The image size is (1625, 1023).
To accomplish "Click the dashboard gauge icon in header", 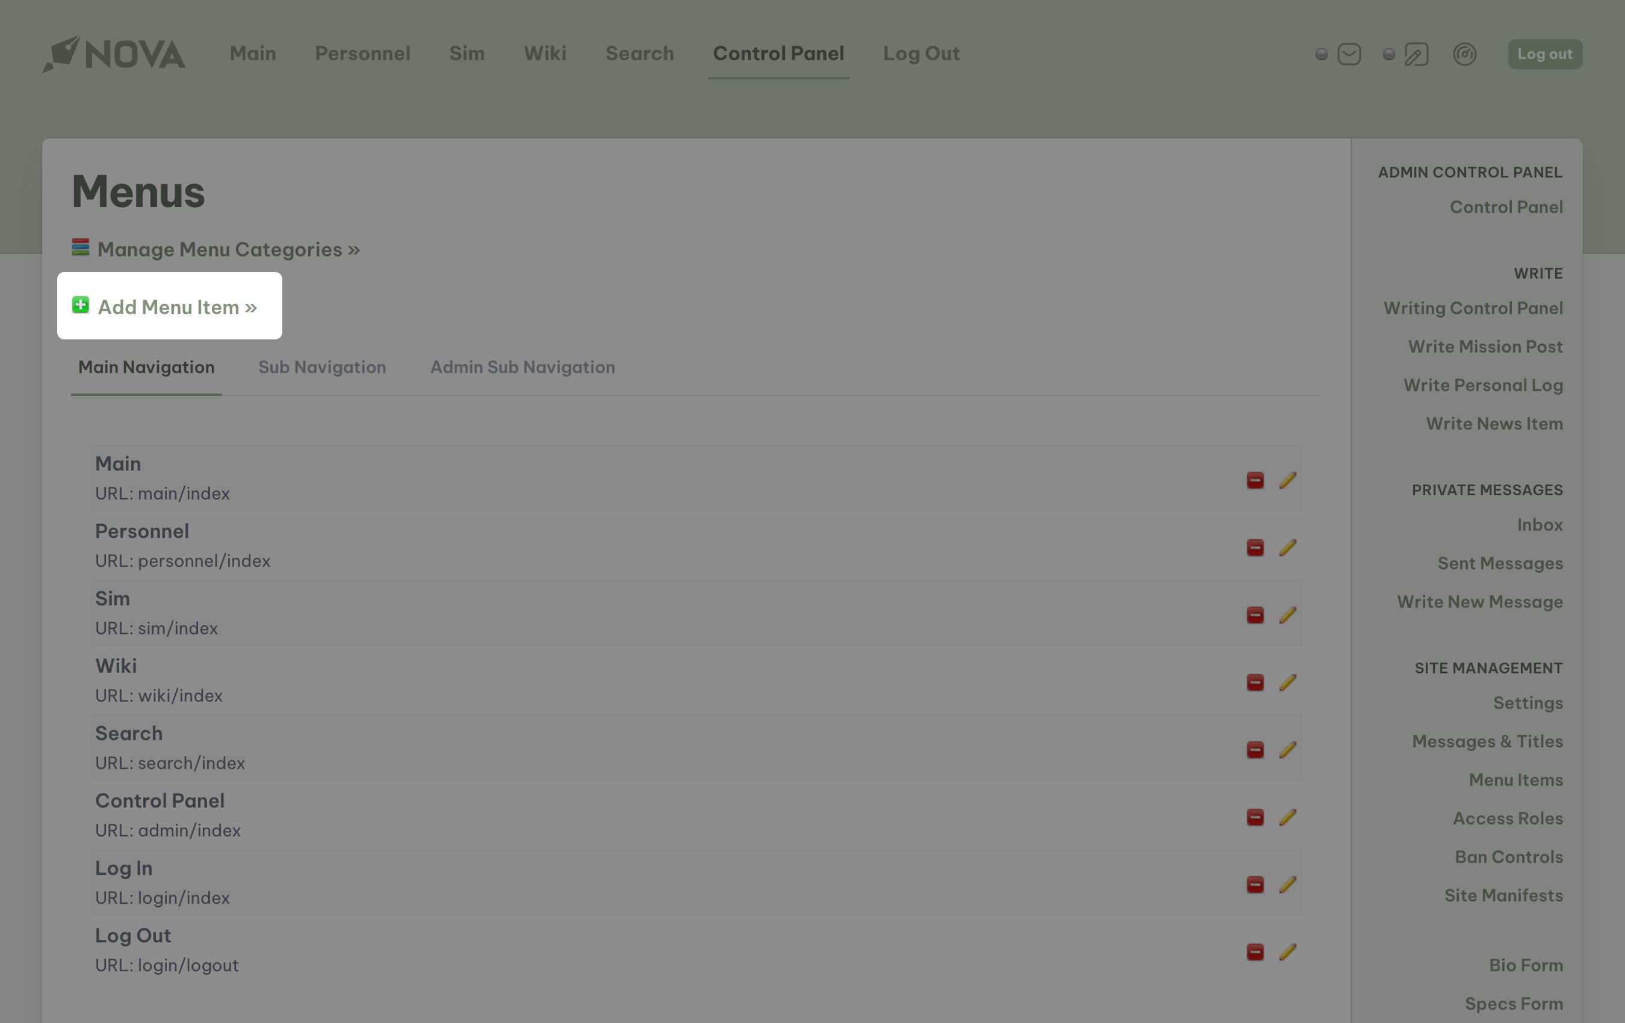I will click(1464, 55).
